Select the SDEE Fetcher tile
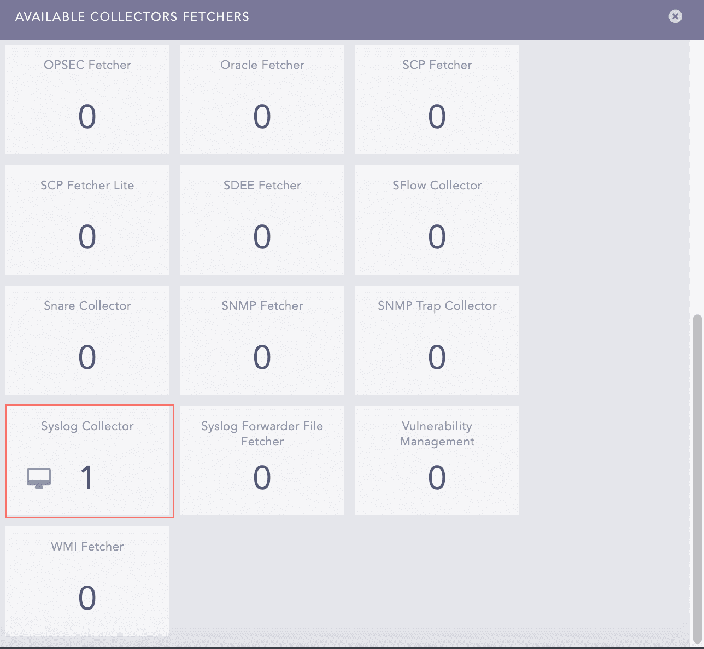This screenshot has height=649, width=704. tap(262, 220)
